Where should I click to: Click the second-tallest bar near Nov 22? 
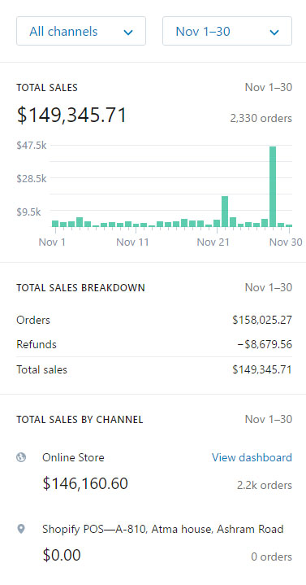click(x=225, y=212)
